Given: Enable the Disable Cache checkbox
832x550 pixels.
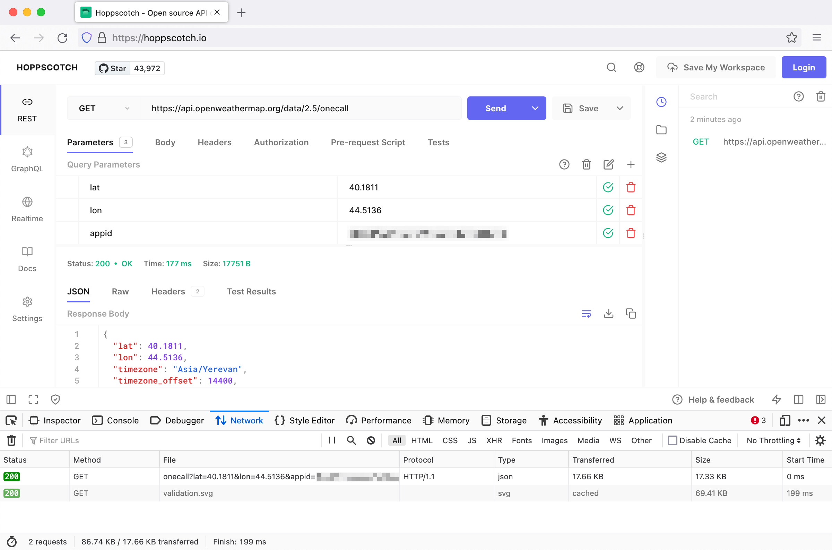Looking at the screenshot, I should click(x=672, y=440).
